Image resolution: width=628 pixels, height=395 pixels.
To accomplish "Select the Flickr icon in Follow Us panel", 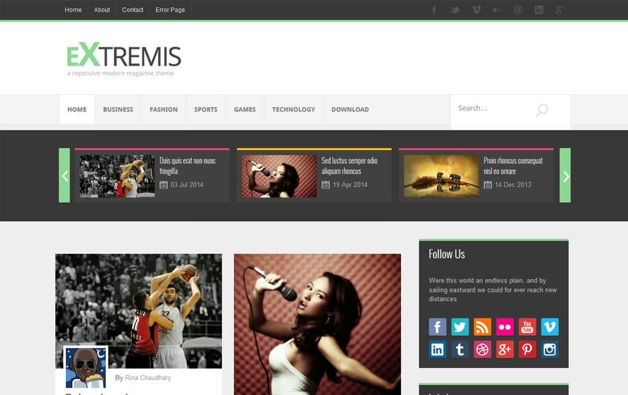I will pos(504,327).
